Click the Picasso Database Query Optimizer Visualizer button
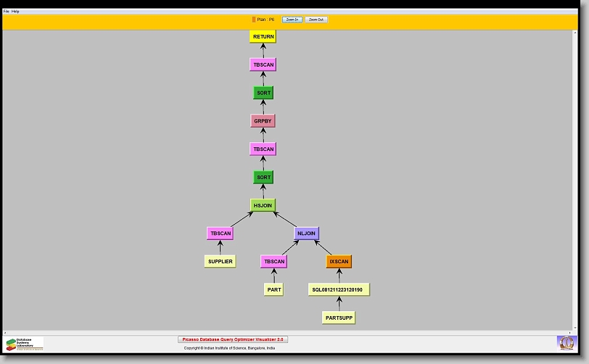This screenshot has height=364, width=589. (233, 339)
